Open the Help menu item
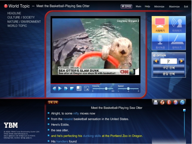Screen dimensions: 192x144 (x=147, y=7)
